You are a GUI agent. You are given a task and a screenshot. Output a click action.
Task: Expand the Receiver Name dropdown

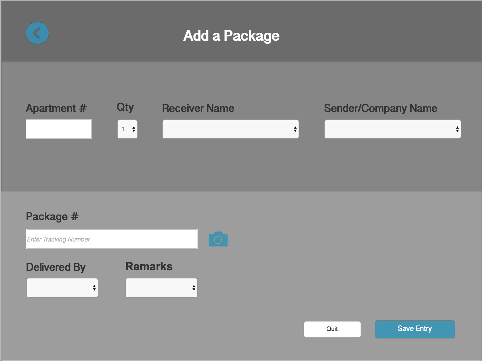pyautogui.click(x=231, y=129)
